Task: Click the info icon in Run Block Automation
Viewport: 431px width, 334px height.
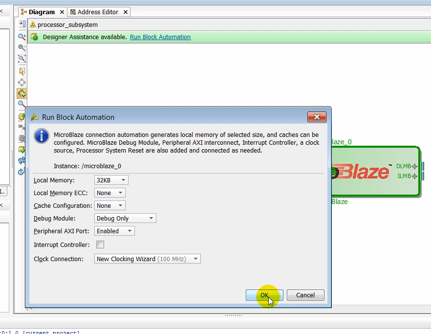Action: pyautogui.click(x=42, y=136)
